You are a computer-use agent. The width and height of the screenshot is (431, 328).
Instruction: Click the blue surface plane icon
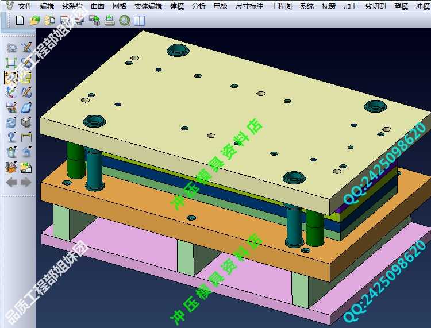click(x=26, y=107)
